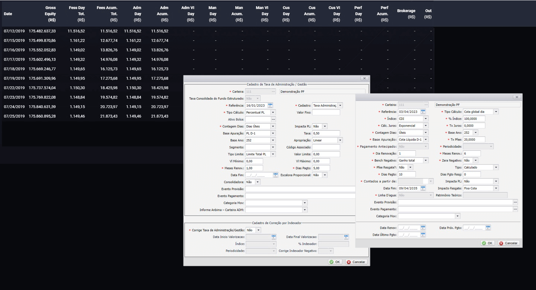Click the Brokerage column header
The width and height of the screenshot is (536, 290).
406,14
